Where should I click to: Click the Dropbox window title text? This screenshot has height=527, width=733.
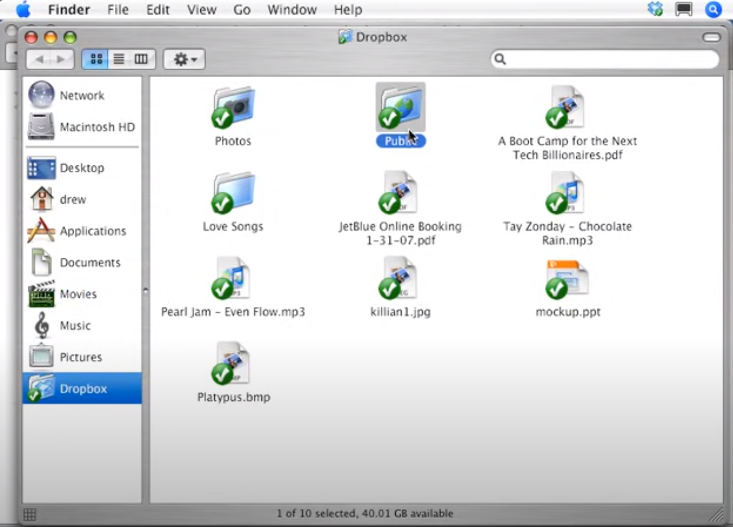[x=381, y=37]
